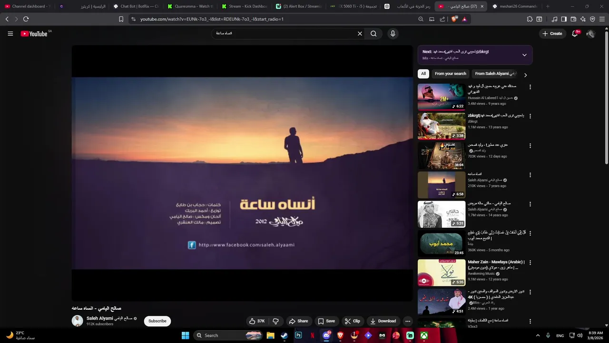Start voice search with the microphone icon
This screenshot has height=343, width=609.
tap(393, 33)
